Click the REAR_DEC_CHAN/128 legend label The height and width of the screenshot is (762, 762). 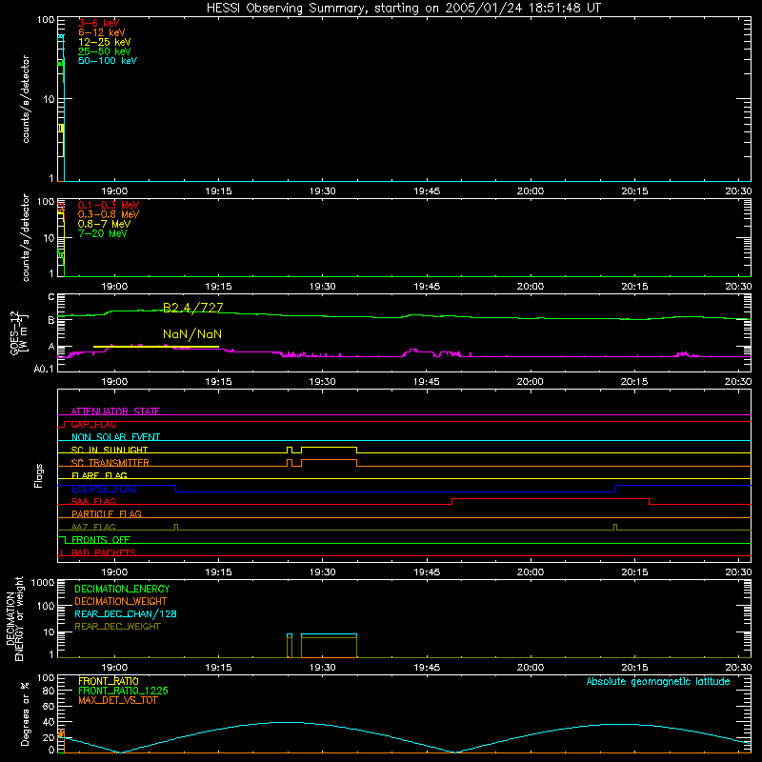pyautogui.click(x=126, y=613)
